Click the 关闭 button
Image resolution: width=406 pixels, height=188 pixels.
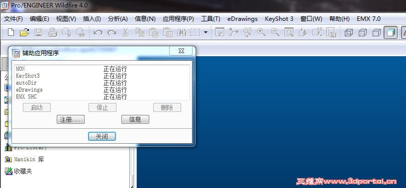pyautogui.click(x=102, y=136)
